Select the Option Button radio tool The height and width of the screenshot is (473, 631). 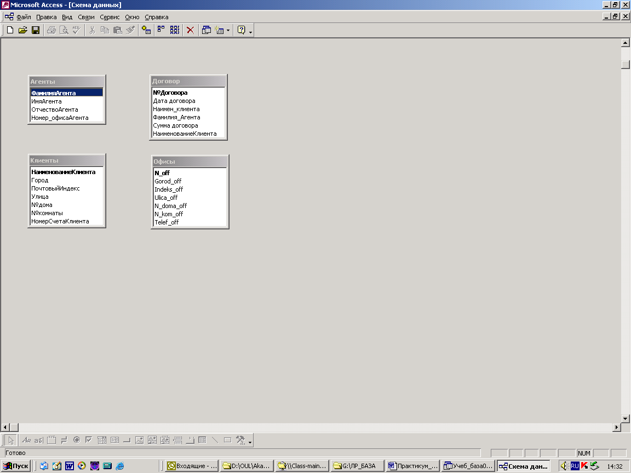[x=77, y=440]
